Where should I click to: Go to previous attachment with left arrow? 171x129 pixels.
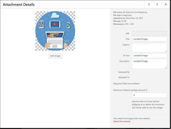pos(149,4)
